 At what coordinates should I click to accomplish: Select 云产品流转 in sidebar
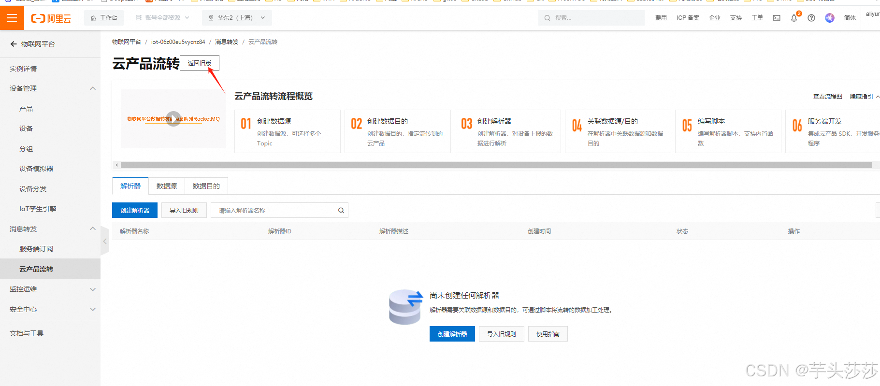pyautogui.click(x=50, y=269)
